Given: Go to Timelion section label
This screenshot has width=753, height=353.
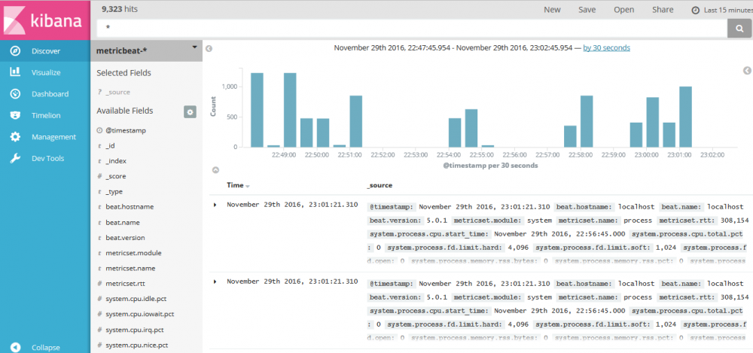Looking at the screenshot, I should click(46, 115).
